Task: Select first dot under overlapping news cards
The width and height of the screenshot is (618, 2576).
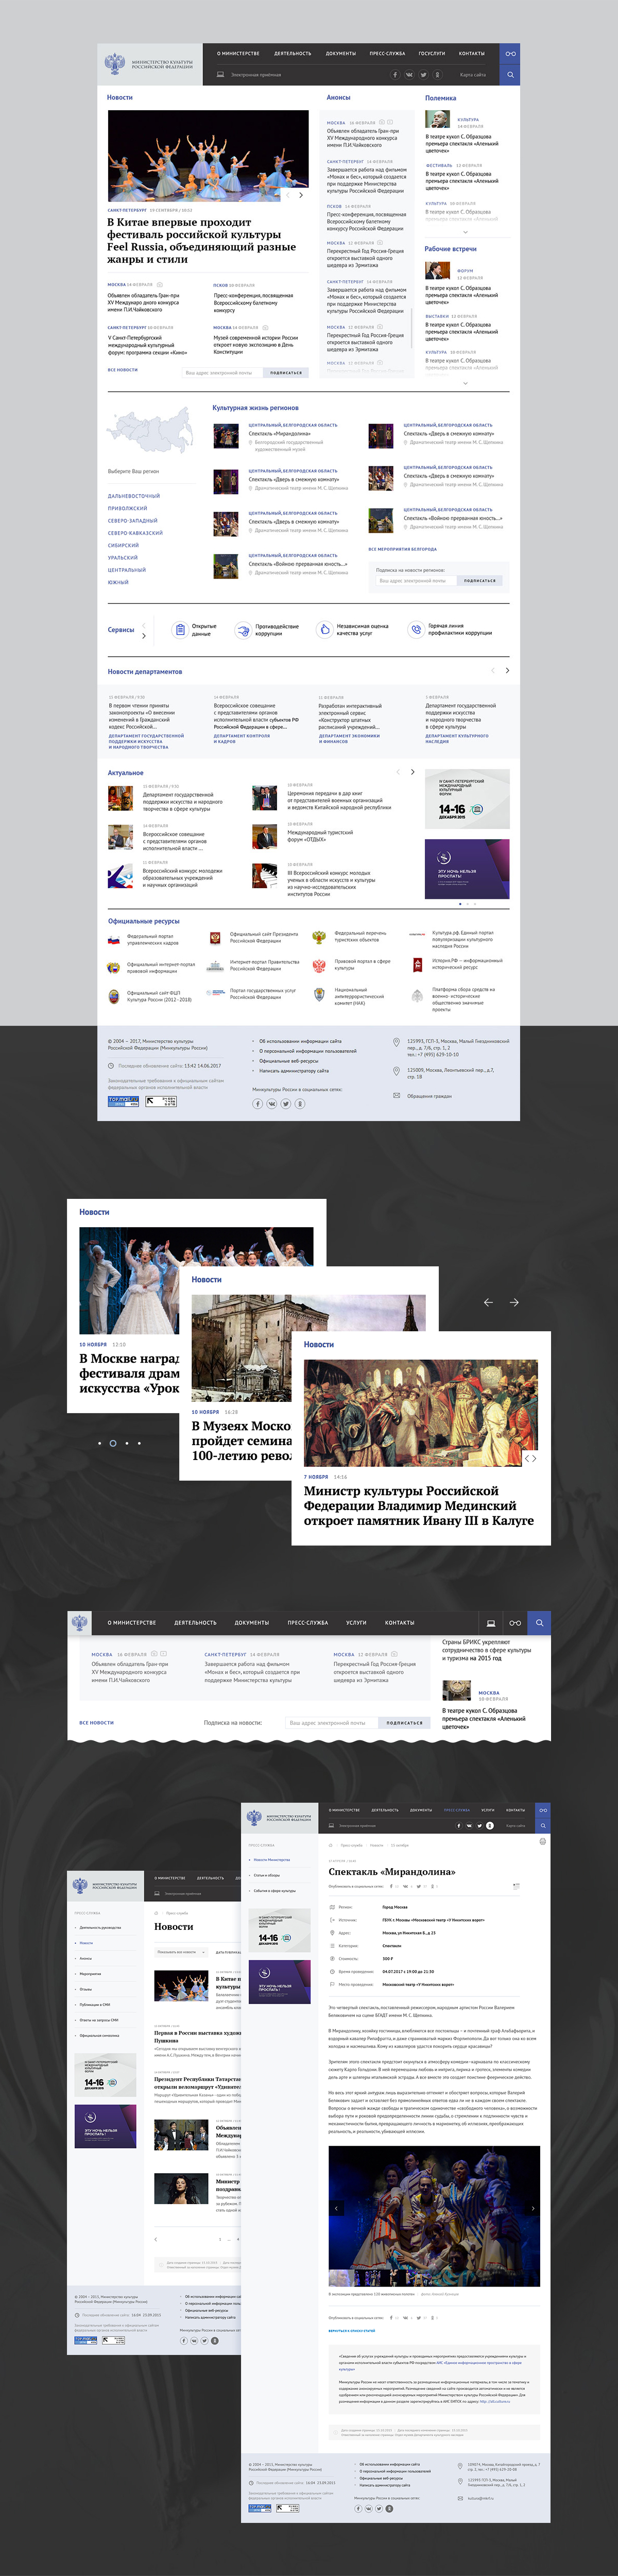Action: point(99,1443)
